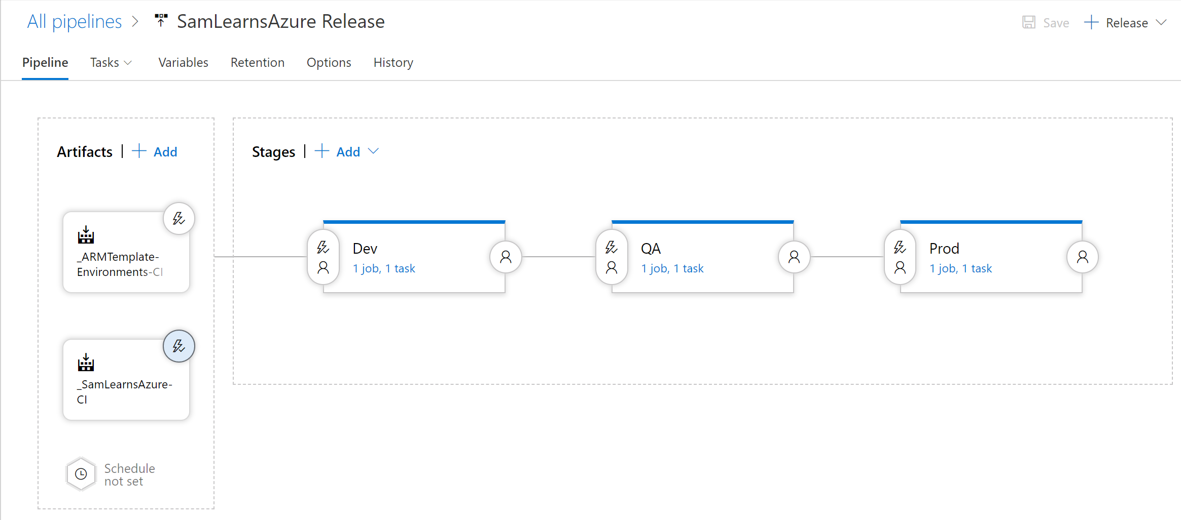Click the schedule clock icon
Image resolution: width=1181 pixels, height=520 pixels.
click(x=81, y=474)
